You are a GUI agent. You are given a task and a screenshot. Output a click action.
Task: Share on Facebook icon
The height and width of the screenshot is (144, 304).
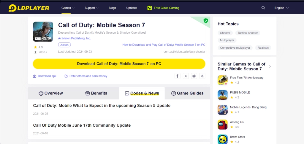[x=178, y=76]
